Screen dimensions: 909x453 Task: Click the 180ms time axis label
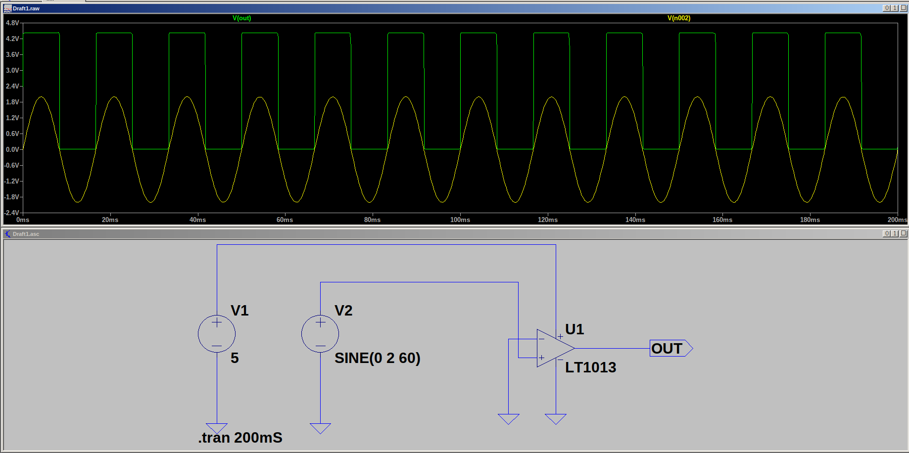coord(810,220)
